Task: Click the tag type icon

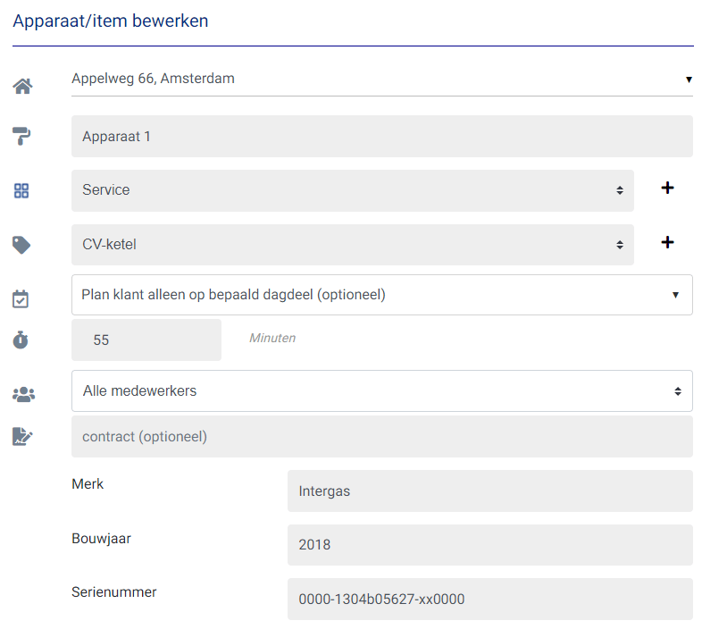Action: pyautogui.click(x=21, y=244)
